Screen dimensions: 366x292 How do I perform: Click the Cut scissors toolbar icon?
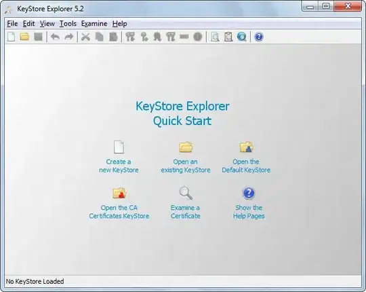click(85, 37)
